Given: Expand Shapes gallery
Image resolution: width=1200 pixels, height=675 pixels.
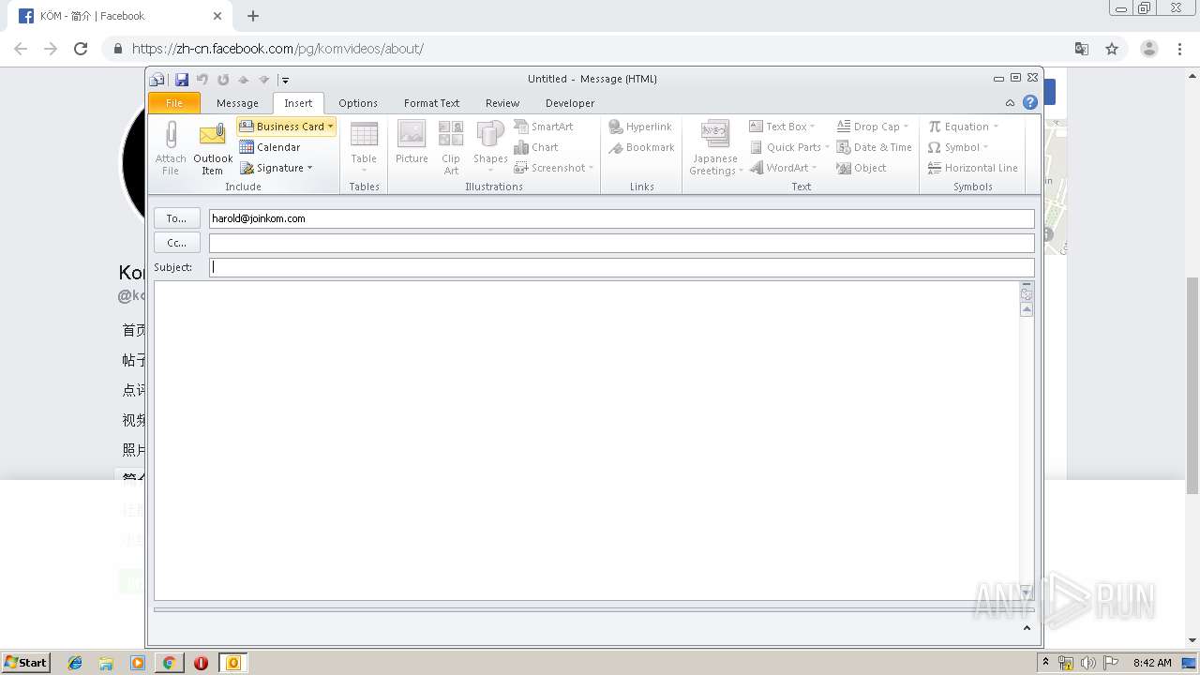Looking at the screenshot, I should 490,148.
